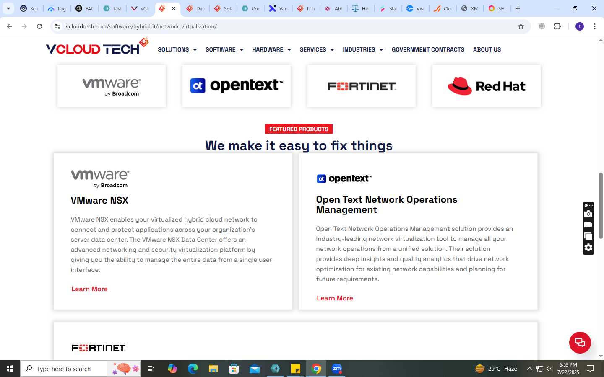Viewport: 604px width, 377px height.
Task: Click the FEATURED PRODUCTS badge
Action: pos(299,129)
